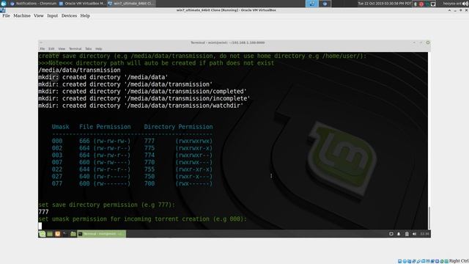Open the Terminal window's Help menu
The width and height of the screenshot is (469, 264).
click(99, 49)
